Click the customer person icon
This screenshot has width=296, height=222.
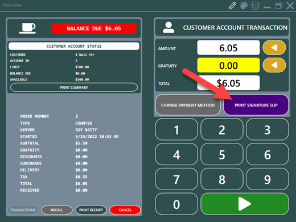tap(168, 27)
